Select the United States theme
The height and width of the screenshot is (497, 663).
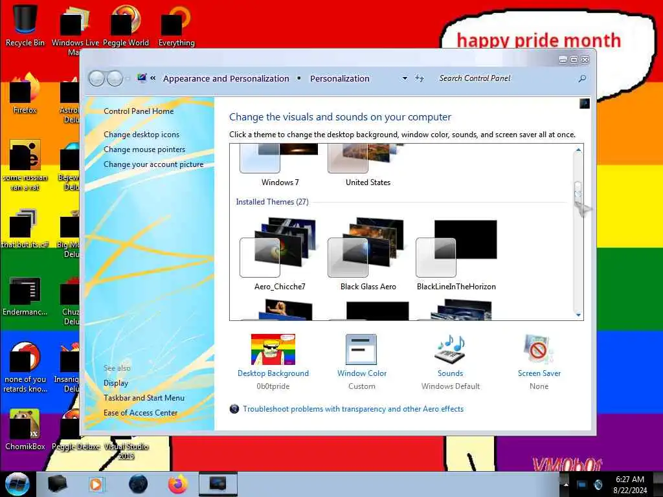368,165
